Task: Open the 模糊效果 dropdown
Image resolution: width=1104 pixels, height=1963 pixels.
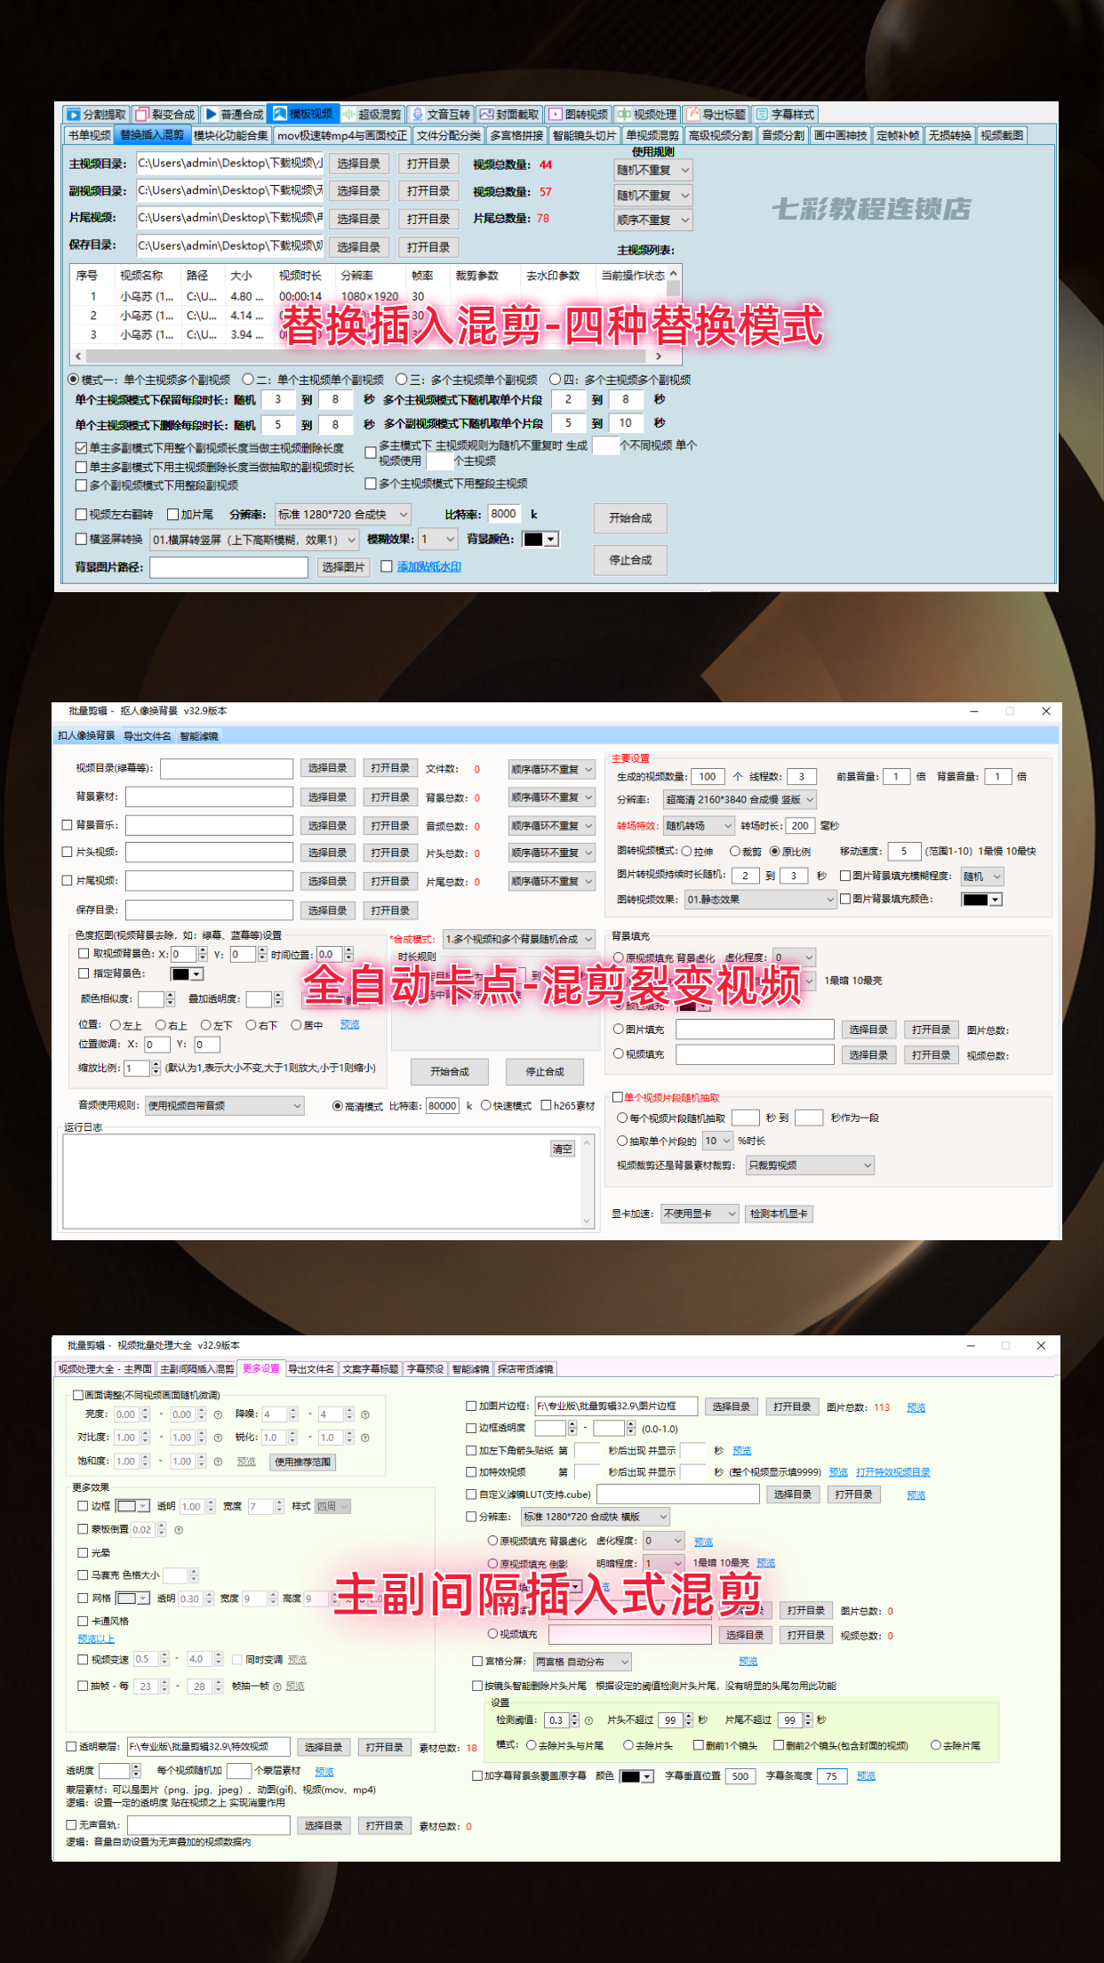Action: click(438, 540)
